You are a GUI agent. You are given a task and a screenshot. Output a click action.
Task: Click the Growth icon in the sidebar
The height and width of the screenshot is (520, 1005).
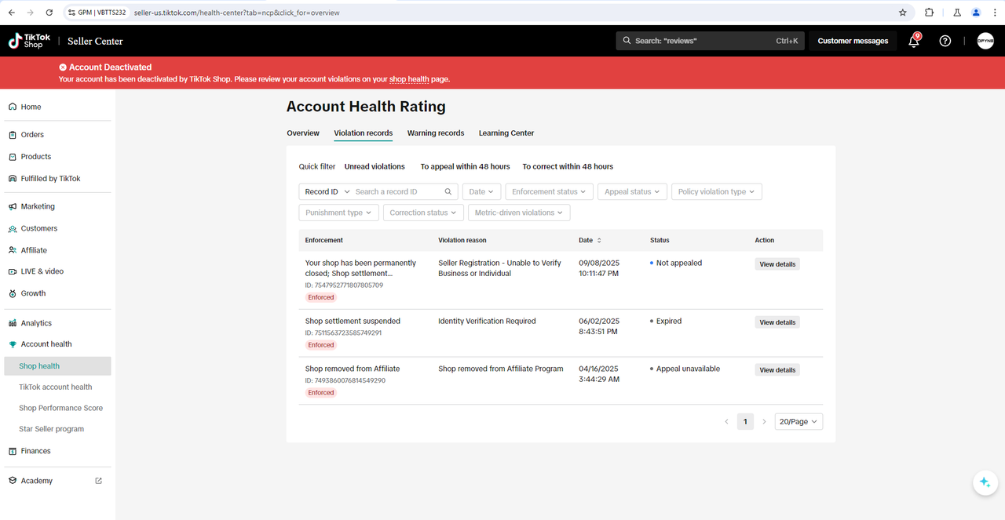pos(13,293)
